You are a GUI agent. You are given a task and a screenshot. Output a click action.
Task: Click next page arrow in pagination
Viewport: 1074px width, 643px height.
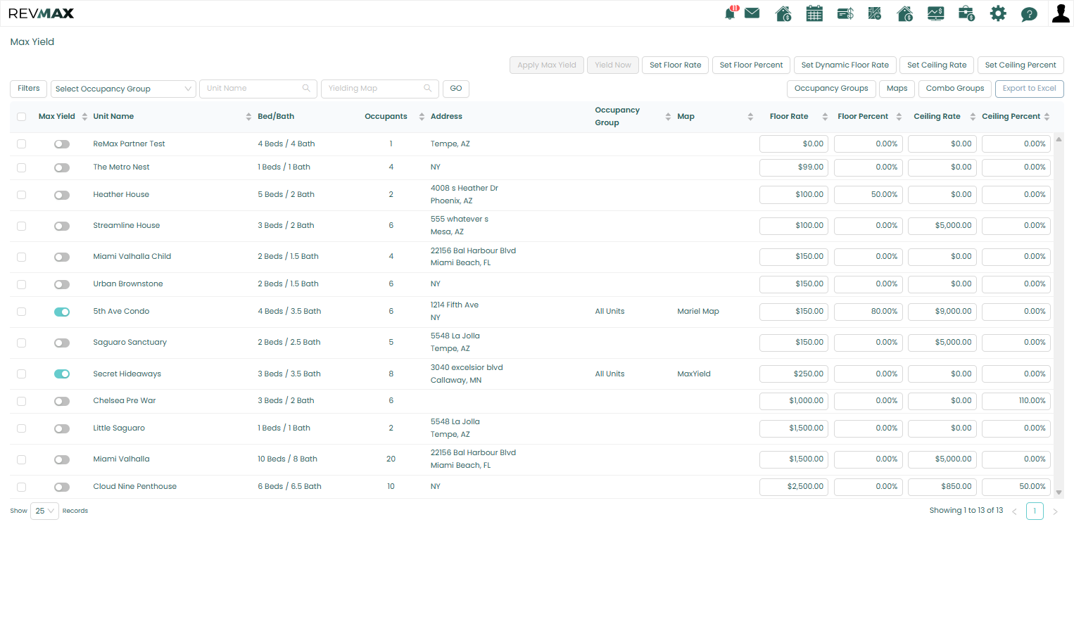(1055, 512)
